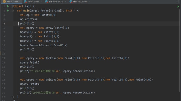This screenshot has width=181, height=101.
Task: Run object Main from line 1 gutter
Action: tap(8, 6)
